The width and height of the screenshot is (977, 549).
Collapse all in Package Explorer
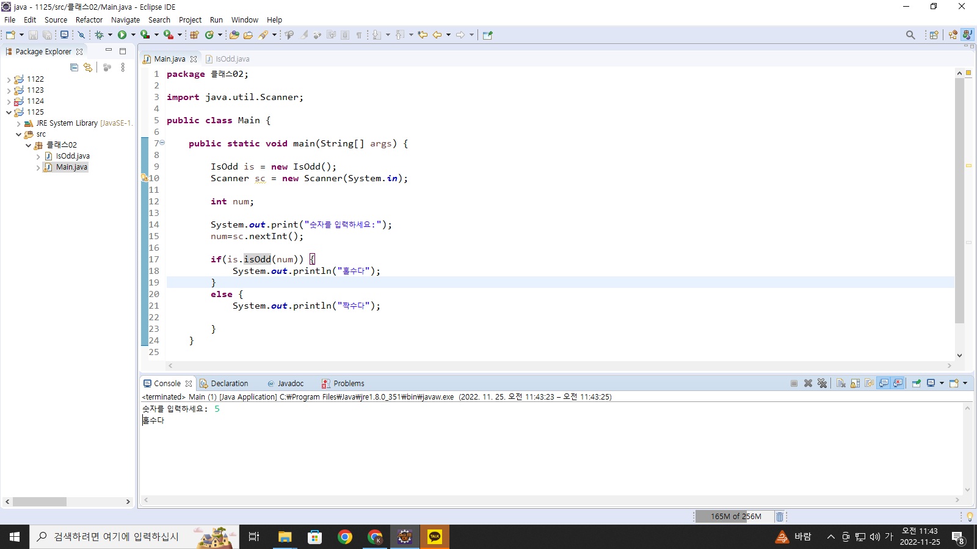click(74, 67)
